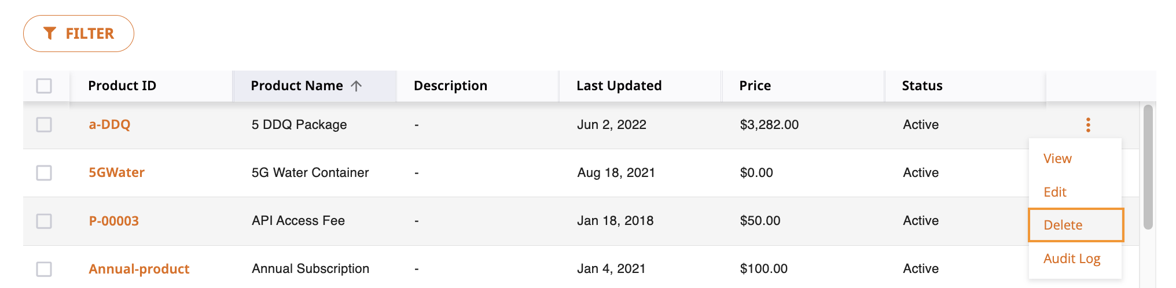Image resolution: width=1176 pixels, height=288 pixels.
Task: Select Edit in the context menu
Action: pos(1054,192)
